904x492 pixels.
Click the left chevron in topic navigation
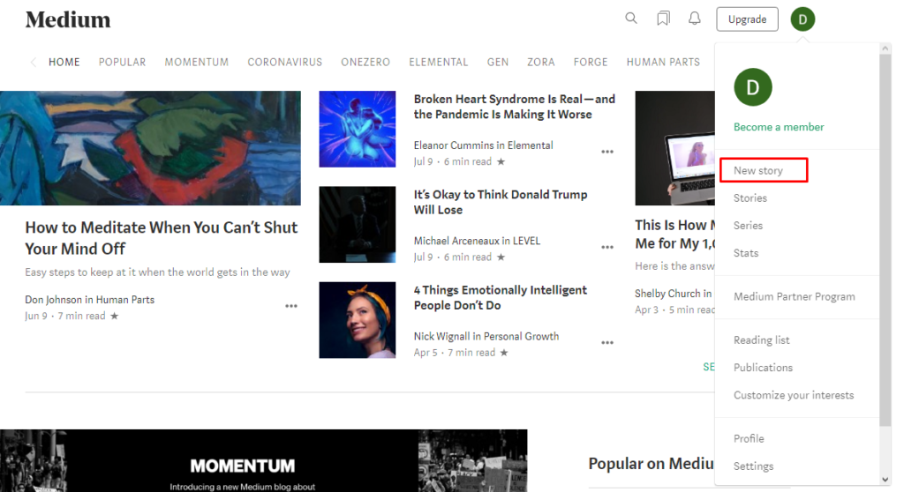click(x=34, y=63)
